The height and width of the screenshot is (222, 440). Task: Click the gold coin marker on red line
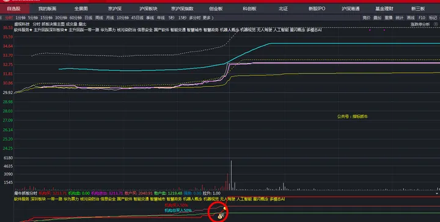225,209
